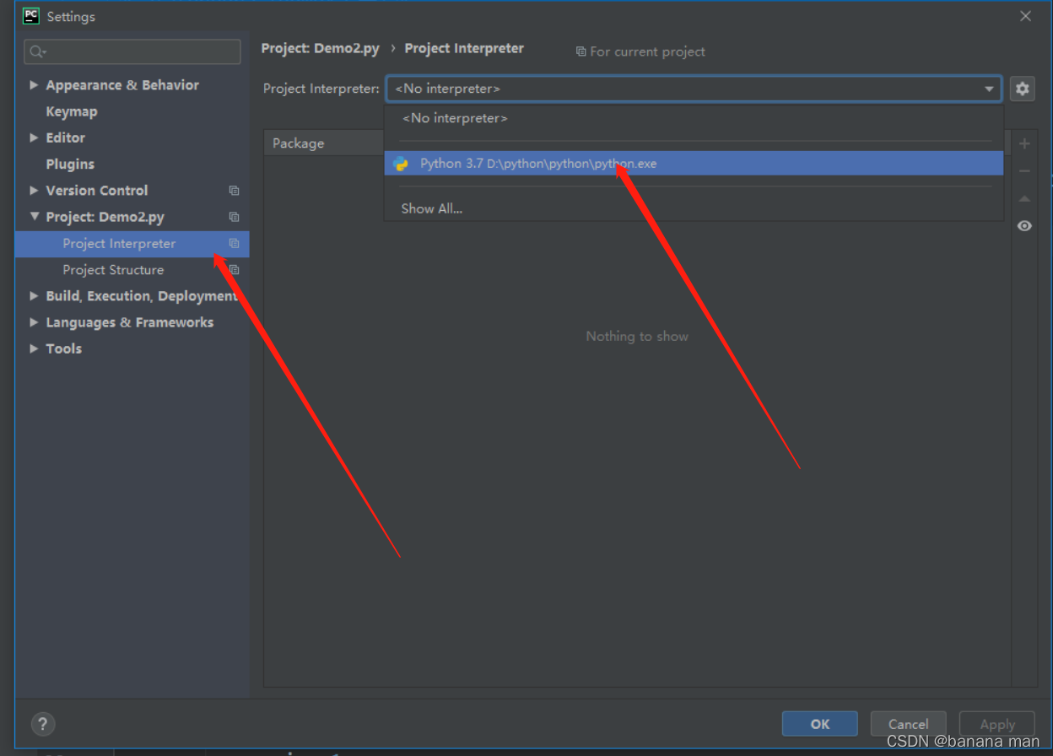This screenshot has width=1053, height=756.
Task: Click the Cancel button
Action: click(x=909, y=724)
